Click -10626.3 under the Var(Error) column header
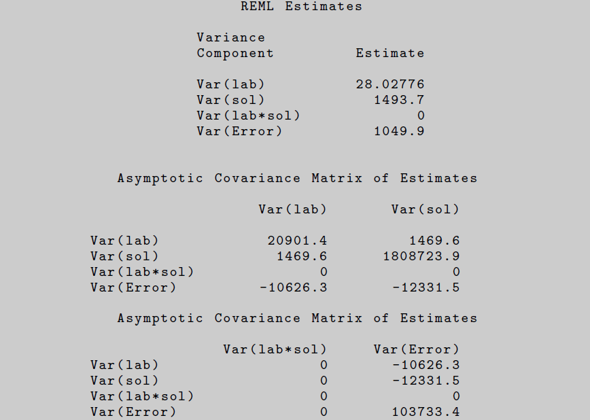Viewport: 590px width, 420px height. [x=426, y=365]
